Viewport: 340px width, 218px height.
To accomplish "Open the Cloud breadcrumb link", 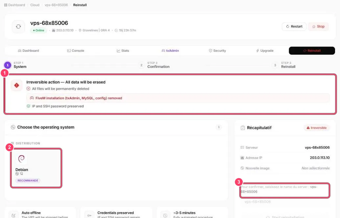I will tap(35, 5).
